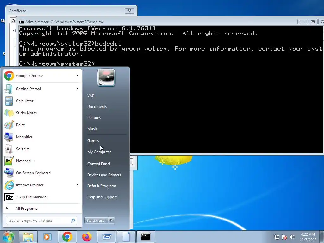
Task: Open Help and Support
Action: [102, 197]
